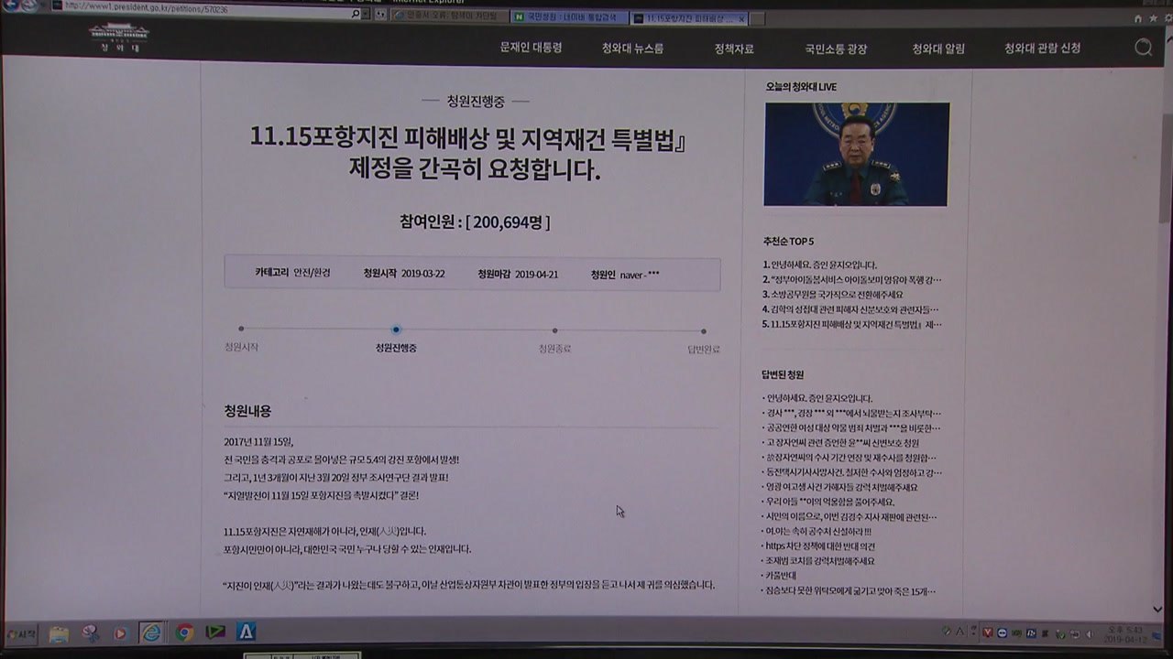The height and width of the screenshot is (659, 1173).
Task: Click the green flag application taskbar icon
Action: [215, 632]
